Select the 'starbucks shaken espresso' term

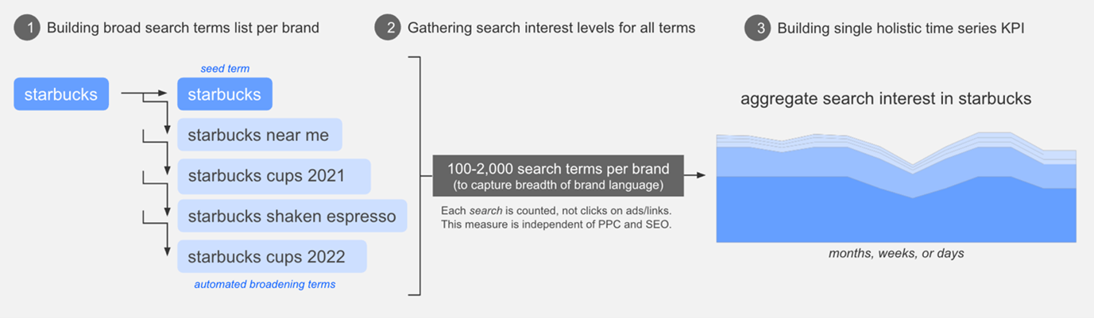[292, 216]
